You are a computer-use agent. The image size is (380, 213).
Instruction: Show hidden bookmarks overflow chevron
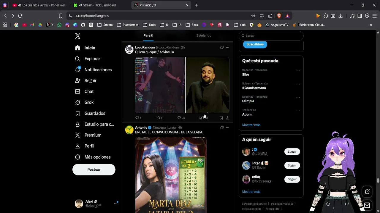point(371,25)
